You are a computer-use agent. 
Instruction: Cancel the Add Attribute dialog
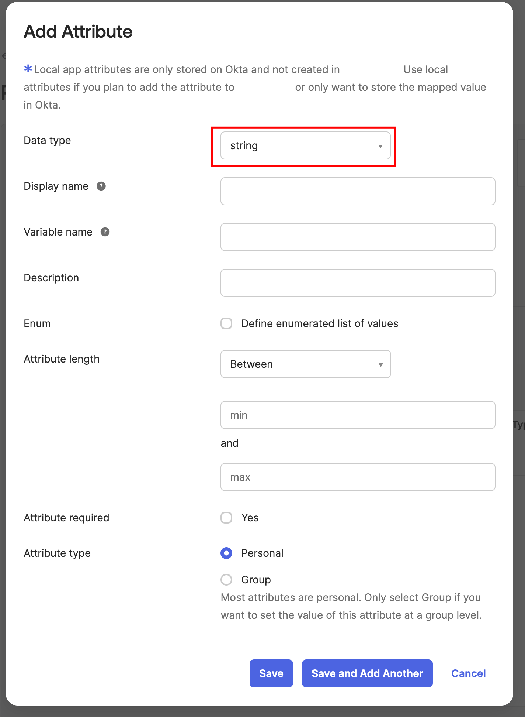(468, 673)
